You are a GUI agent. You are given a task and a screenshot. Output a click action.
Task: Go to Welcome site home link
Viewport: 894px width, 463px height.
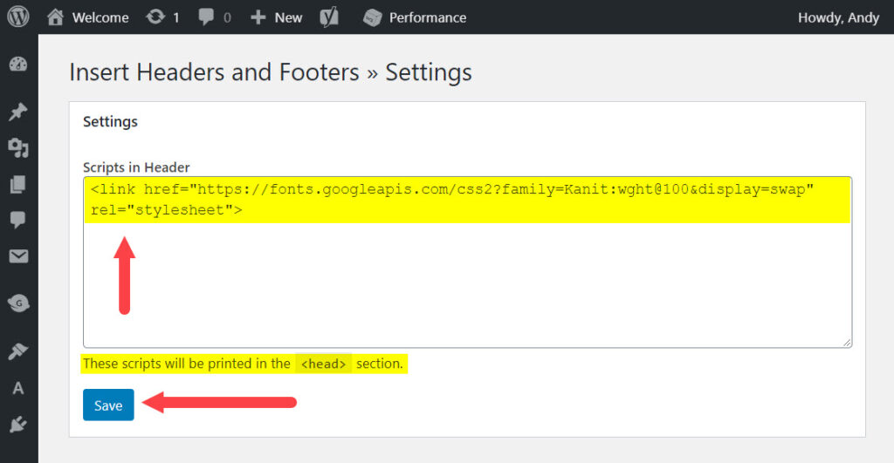click(x=88, y=17)
